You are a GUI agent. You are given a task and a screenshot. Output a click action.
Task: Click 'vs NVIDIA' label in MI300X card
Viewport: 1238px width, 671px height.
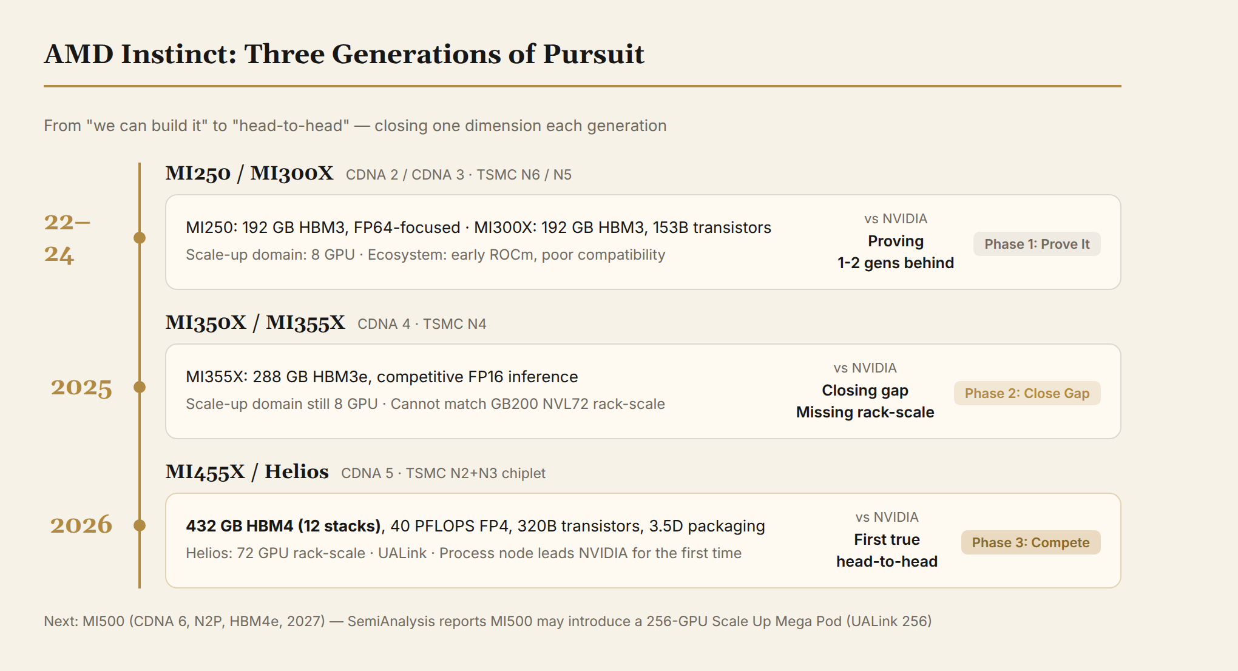coord(896,219)
